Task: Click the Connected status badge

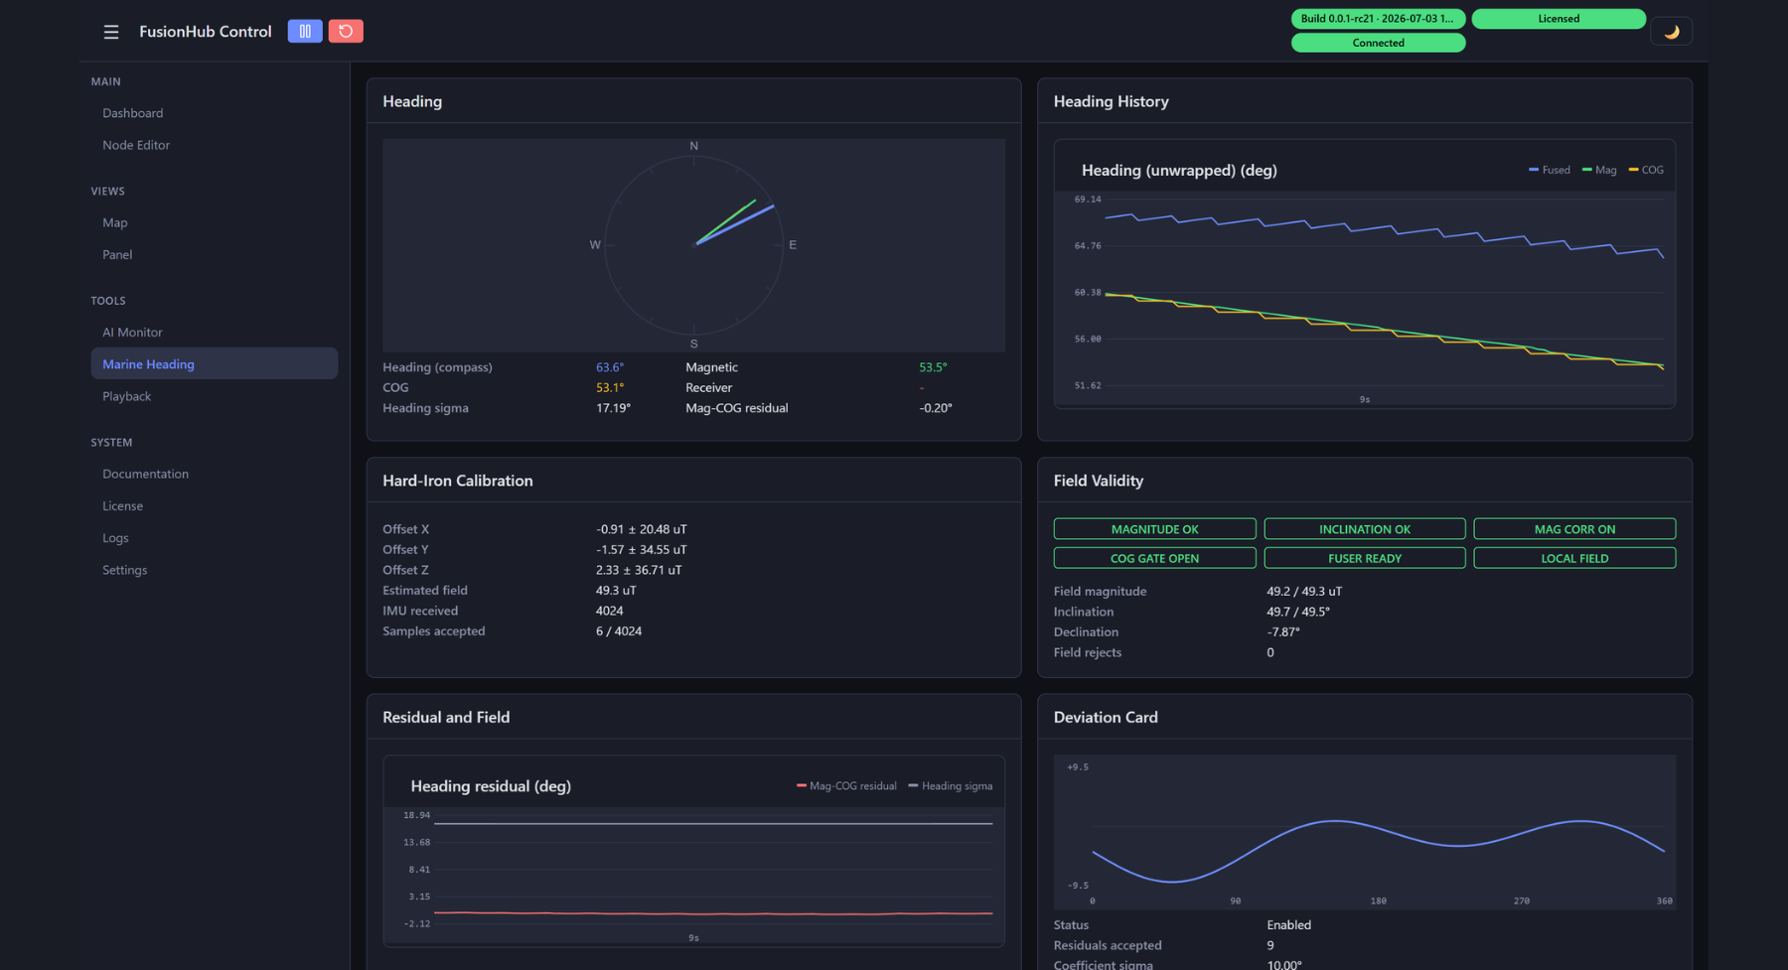Action: coord(1378,43)
